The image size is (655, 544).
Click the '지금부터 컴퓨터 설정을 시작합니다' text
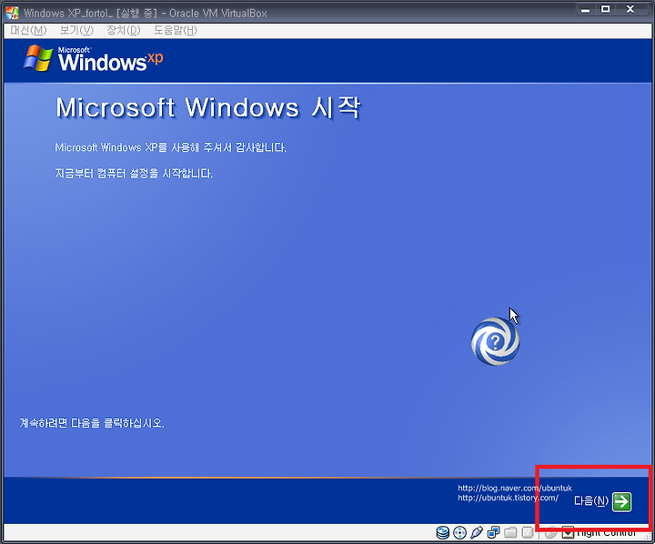coord(134,173)
